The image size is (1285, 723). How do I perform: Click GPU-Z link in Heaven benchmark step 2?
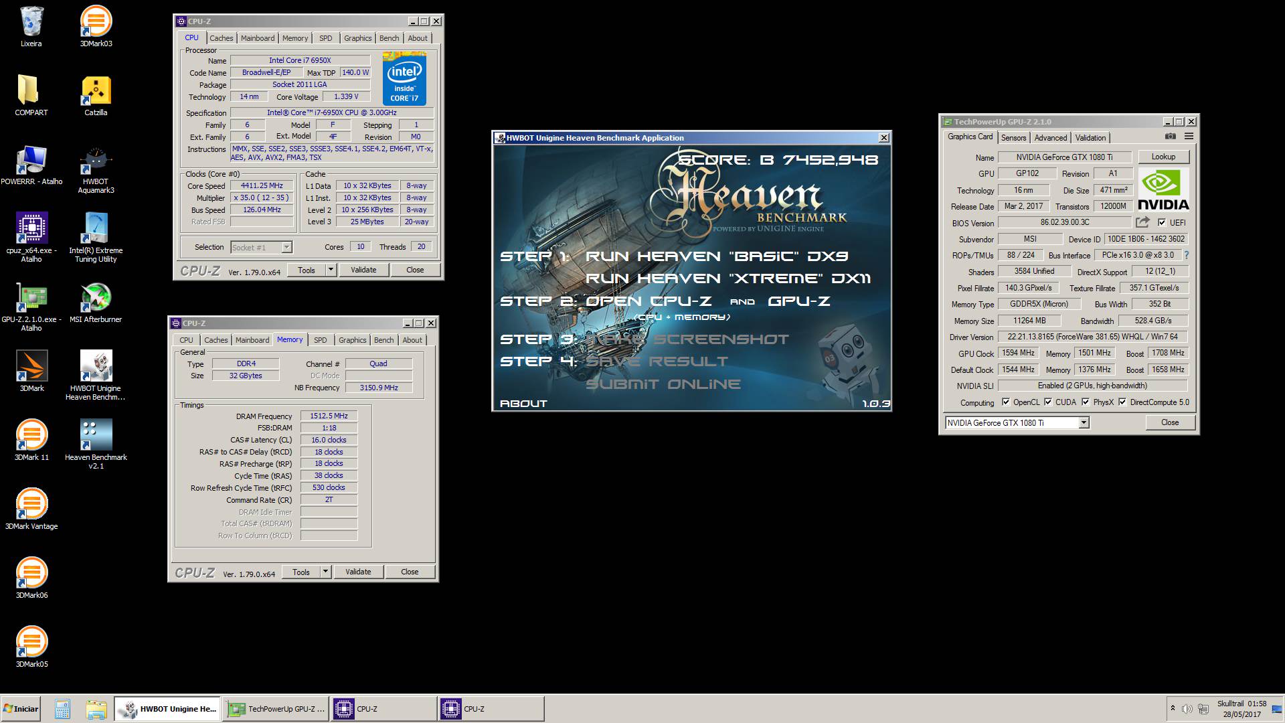[x=799, y=301]
